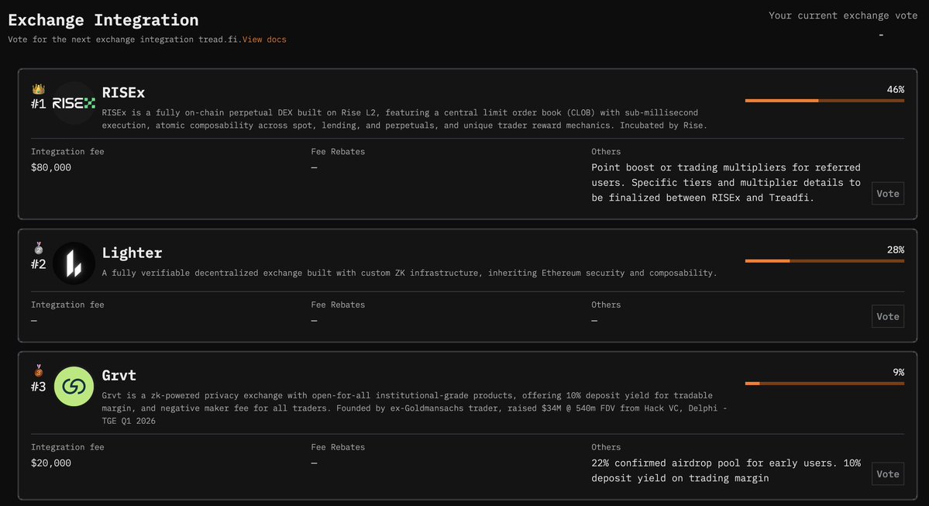Vote for Lighter
929x506 pixels.
tap(887, 316)
